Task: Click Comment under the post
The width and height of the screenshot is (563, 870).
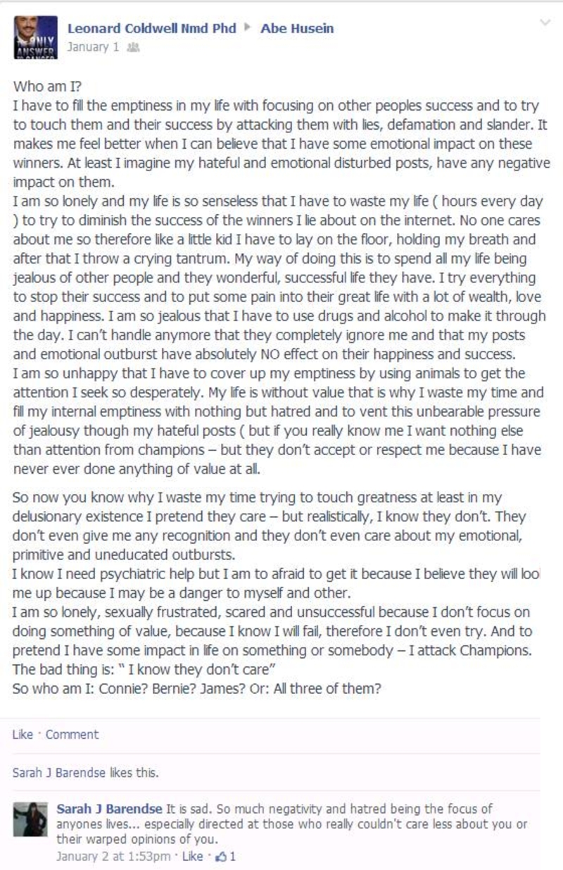Action: point(72,735)
